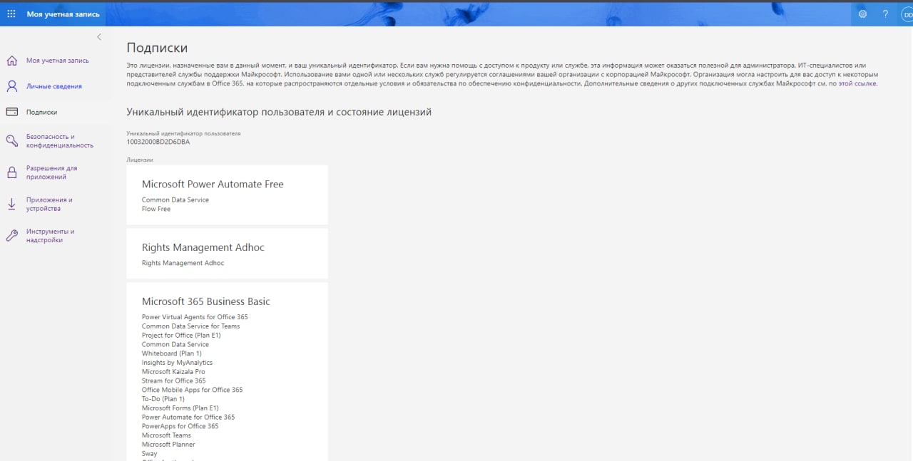Click Microsoft Power Automate Free license title
The height and width of the screenshot is (461, 913).
click(x=213, y=184)
